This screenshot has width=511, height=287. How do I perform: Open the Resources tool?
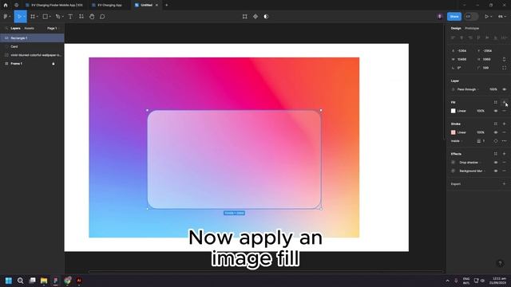81,17
